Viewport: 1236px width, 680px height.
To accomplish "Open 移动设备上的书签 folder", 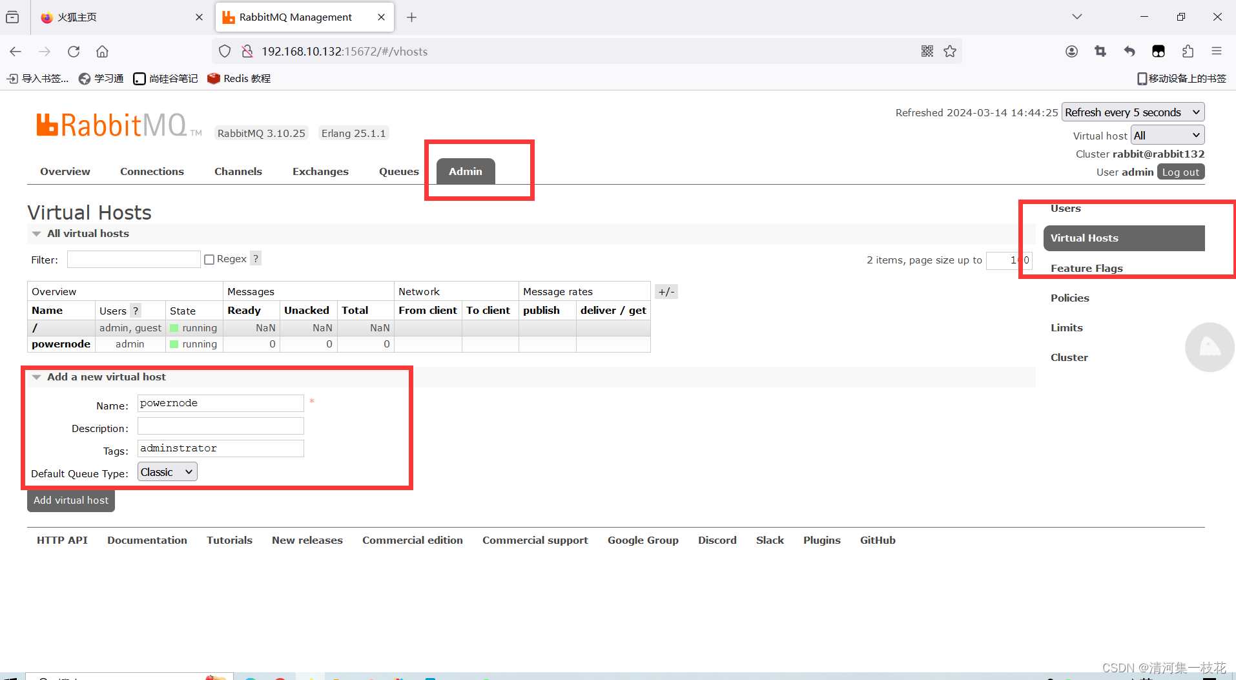I will click(x=1182, y=79).
